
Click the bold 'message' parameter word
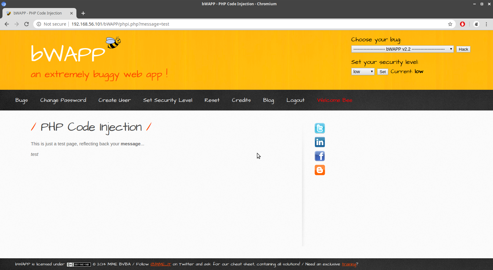pos(131,144)
